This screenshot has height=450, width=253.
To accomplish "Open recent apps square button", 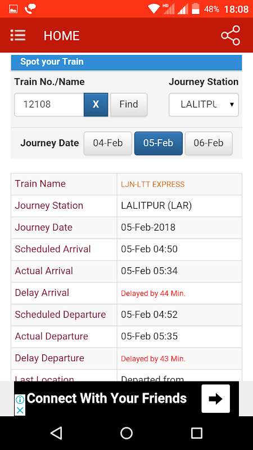I will click(x=196, y=433).
